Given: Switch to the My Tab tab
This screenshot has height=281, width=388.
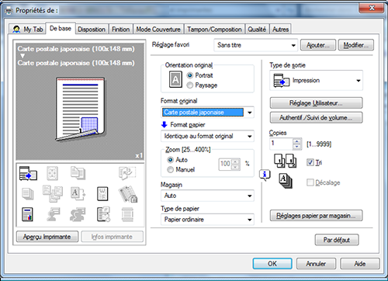Looking at the screenshot, I should (x=28, y=29).
